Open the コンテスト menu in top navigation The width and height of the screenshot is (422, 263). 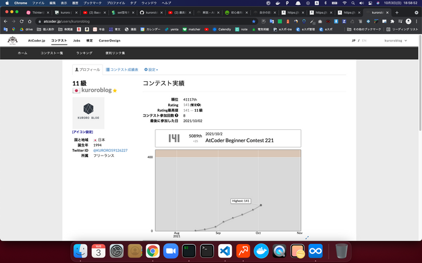point(59,40)
